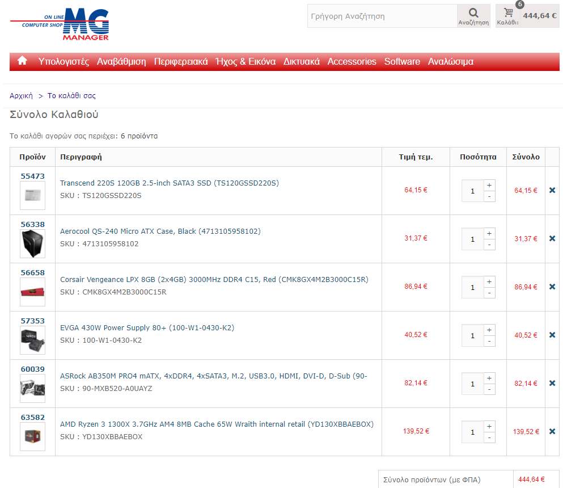This screenshot has height=488, width=563.
Task: Click the Σύνολο προϊόντων (με ΦΠΑ) label
Action: point(432,479)
